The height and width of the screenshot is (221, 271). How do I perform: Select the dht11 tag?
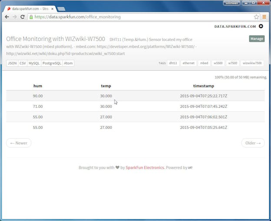tap(173, 63)
